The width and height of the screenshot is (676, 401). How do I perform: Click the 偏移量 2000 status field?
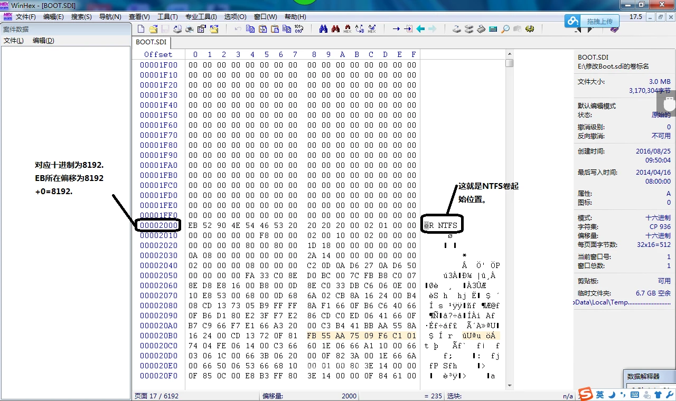click(309, 396)
